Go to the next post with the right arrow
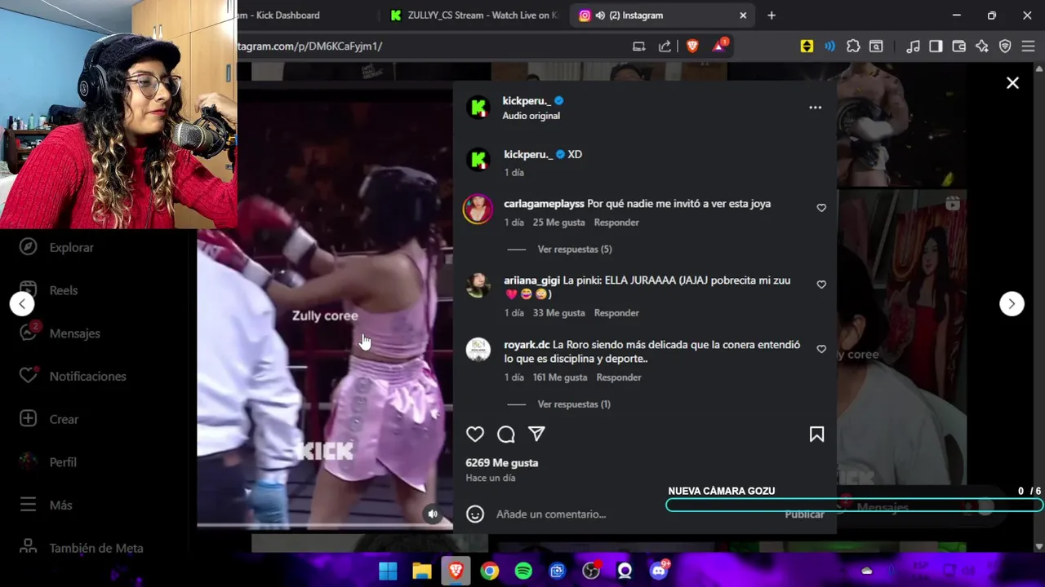The height and width of the screenshot is (587, 1045). [1012, 303]
